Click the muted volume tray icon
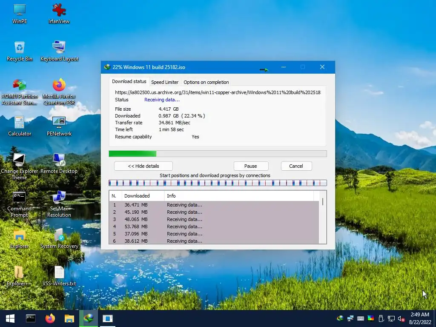 click(x=401, y=318)
